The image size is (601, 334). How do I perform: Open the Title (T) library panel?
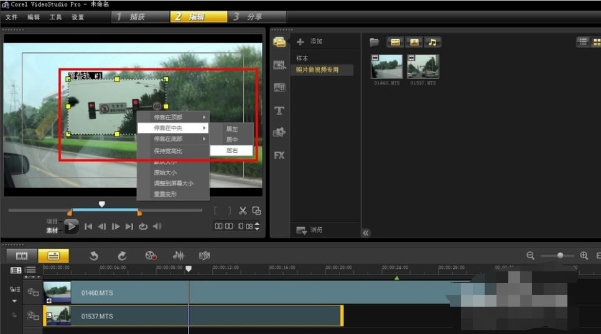pos(279,111)
